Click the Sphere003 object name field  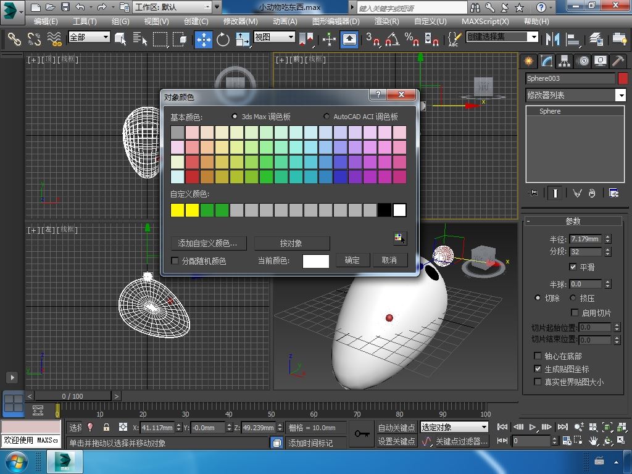click(x=570, y=78)
